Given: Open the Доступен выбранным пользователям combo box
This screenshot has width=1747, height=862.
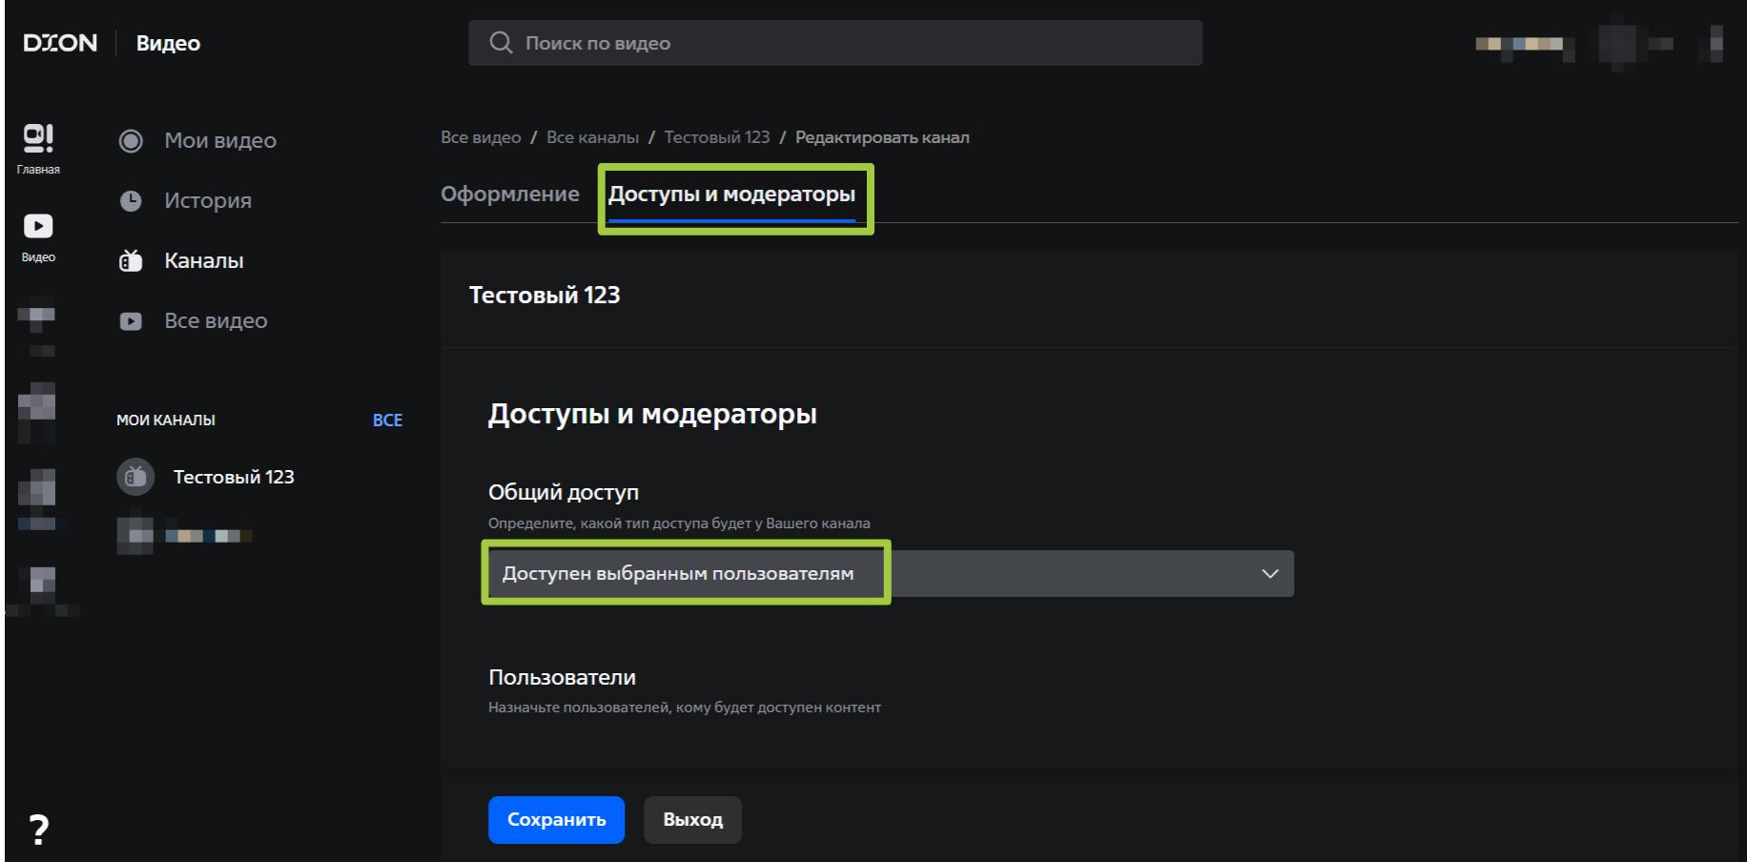Looking at the screenshot, I should [891, 573].
